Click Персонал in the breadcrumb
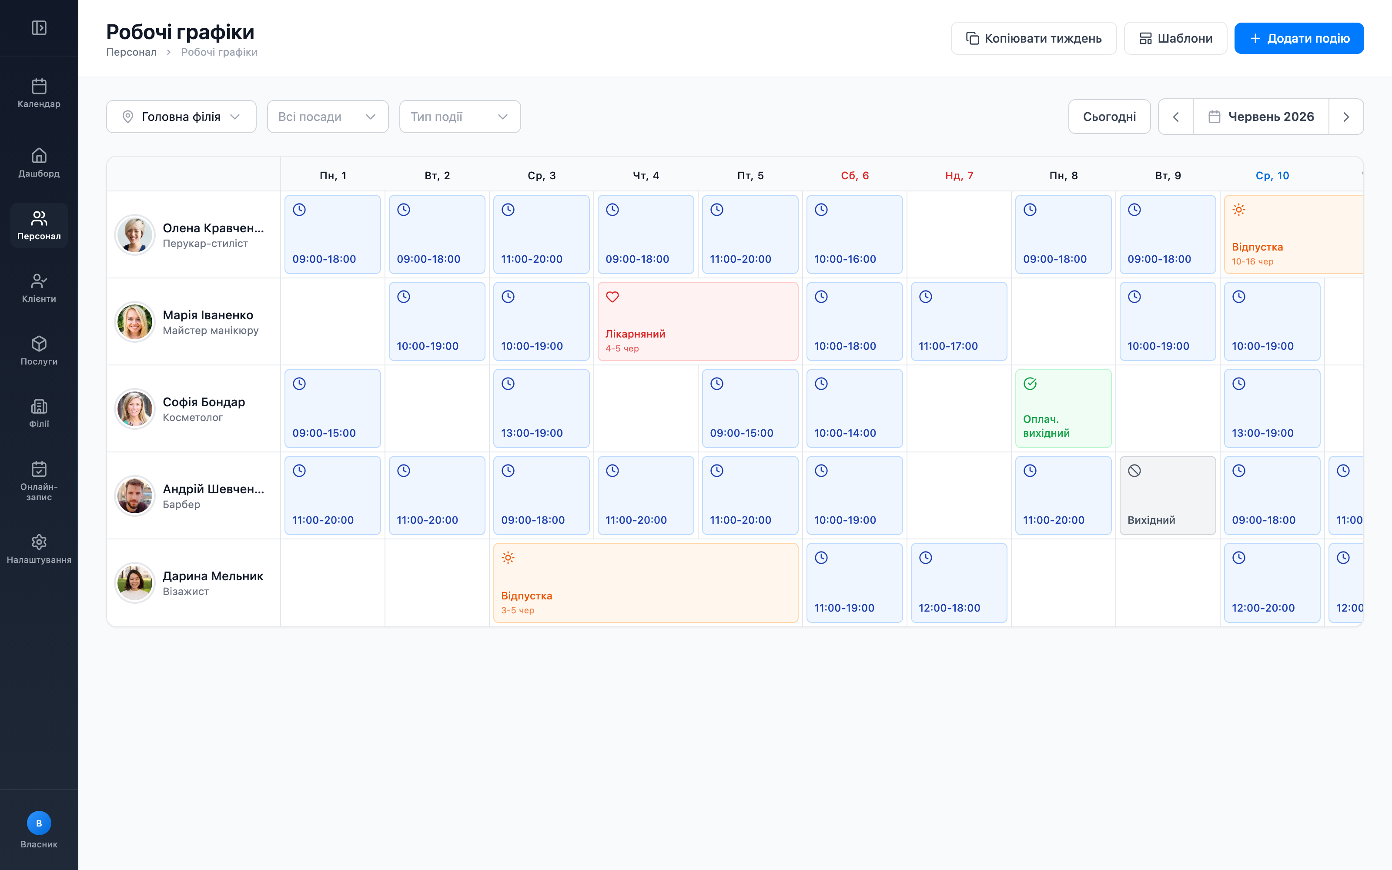Screen dimensions: 1392x870 pos(131,52)
